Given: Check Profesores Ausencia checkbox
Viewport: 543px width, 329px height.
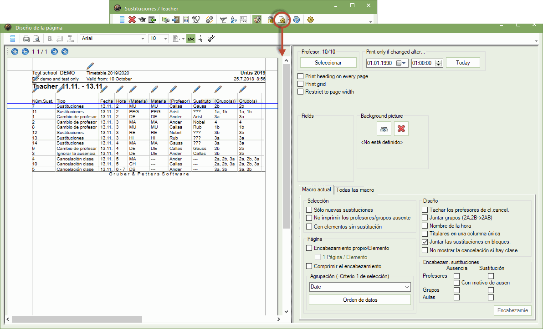Looking at the screenshot, I should coord(457,276).
